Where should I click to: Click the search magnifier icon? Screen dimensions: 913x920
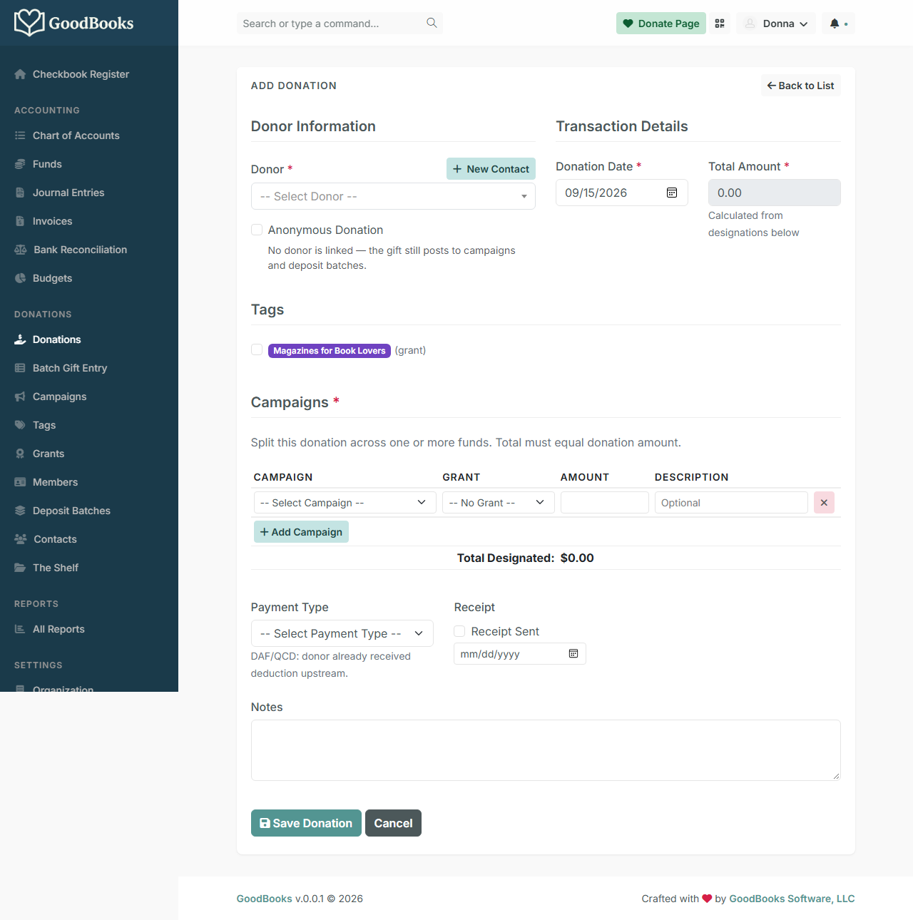click(x=432, y=23)
